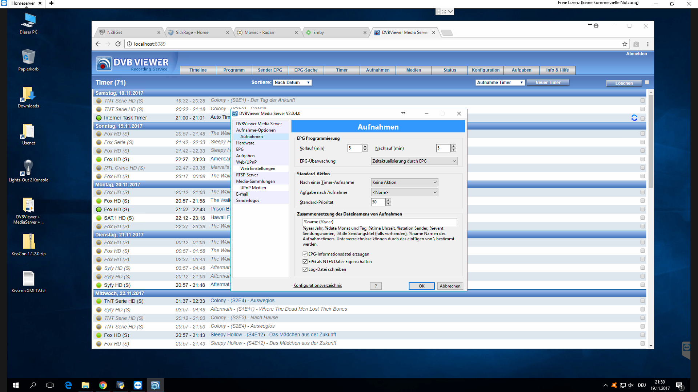Open the Sender EPG tab

click(270, 70)
